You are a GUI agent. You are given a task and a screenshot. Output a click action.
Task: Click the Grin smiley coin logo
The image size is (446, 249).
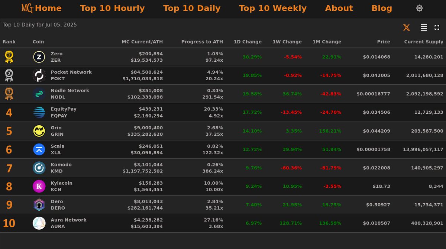click(39, 131)
